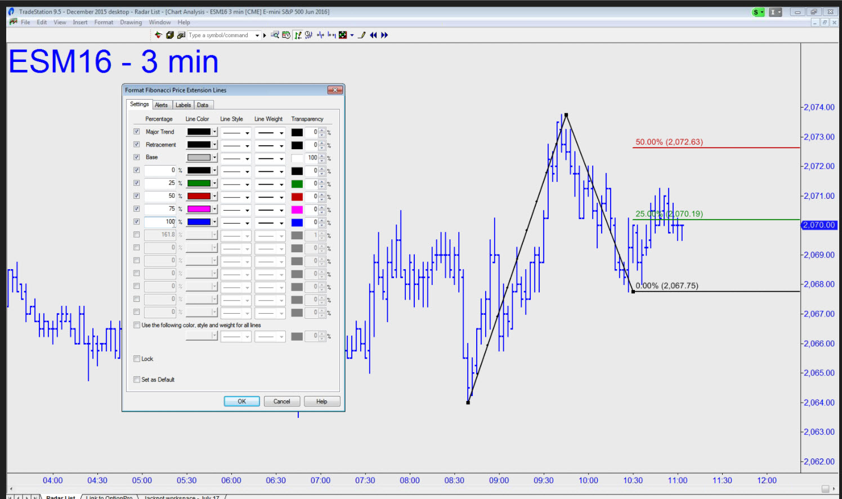
Task: Open Major Trend line color dropdown
Action: 214,132
